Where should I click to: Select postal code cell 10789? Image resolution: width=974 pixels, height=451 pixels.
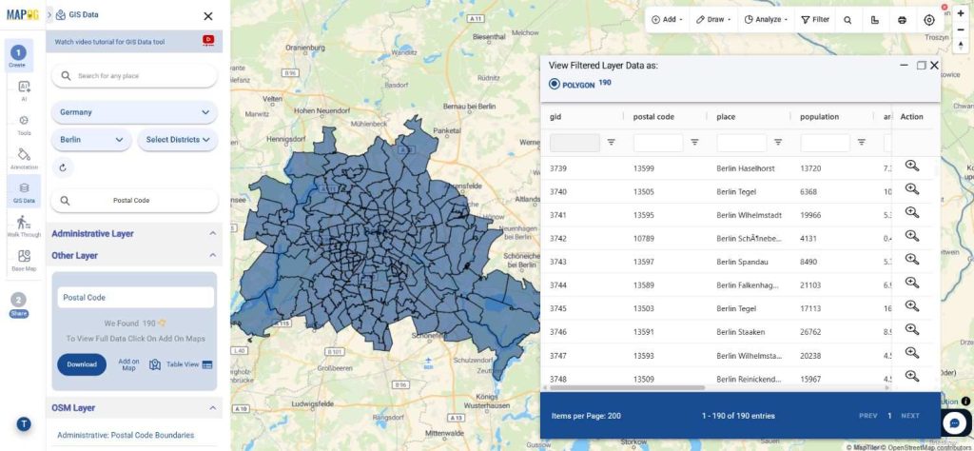tap(644, 239)
